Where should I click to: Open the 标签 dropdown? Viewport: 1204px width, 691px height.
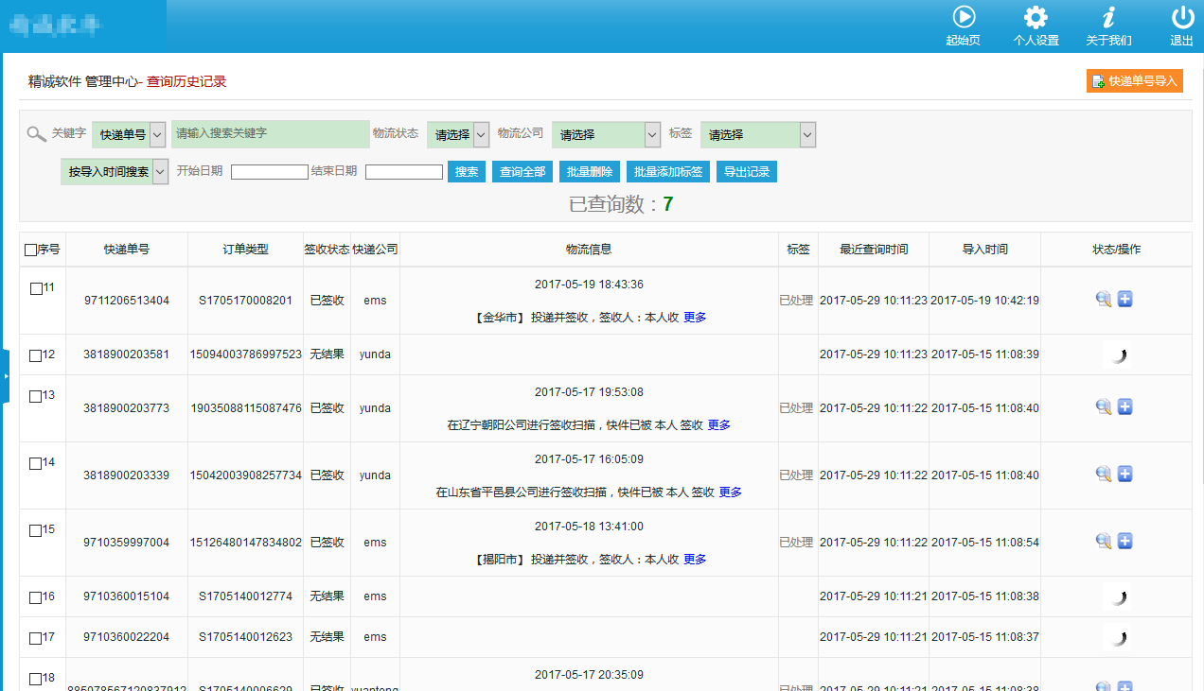(x=757, y=135)
